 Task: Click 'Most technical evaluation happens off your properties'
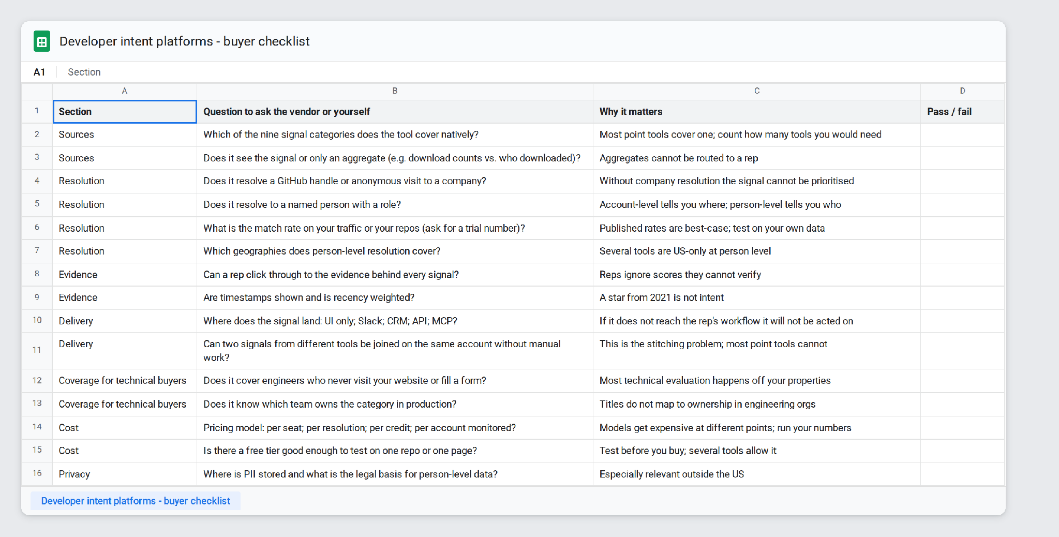[757, 381]
